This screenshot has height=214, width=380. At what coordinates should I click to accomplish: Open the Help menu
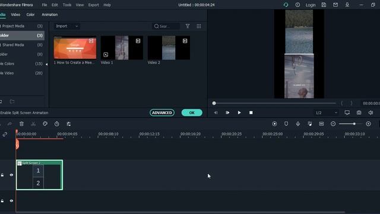[x=107, y=5]
